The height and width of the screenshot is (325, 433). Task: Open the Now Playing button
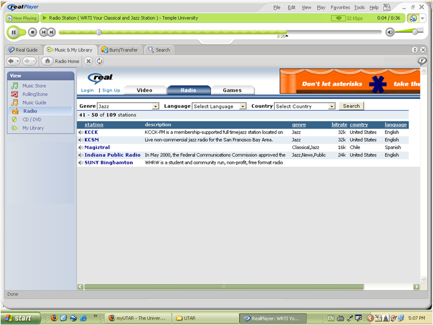[22, 18]
